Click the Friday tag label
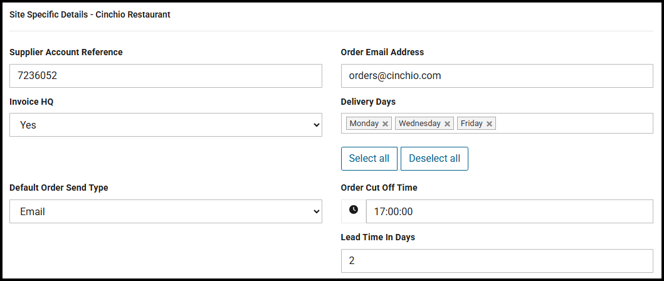Screen dimensions: 664x281 [472, 124]
